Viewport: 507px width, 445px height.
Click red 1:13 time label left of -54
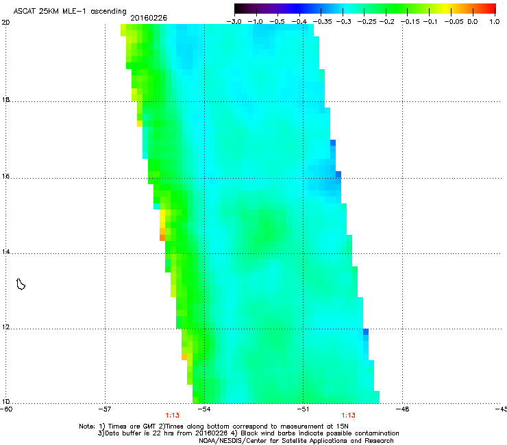173,416
